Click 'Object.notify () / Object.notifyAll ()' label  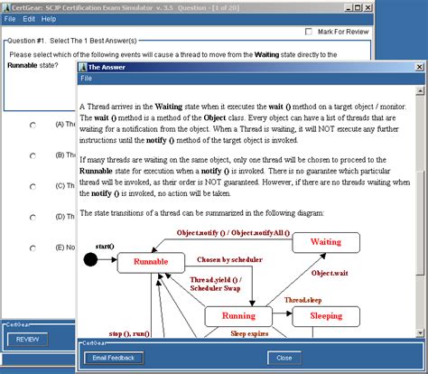(233, 233)
